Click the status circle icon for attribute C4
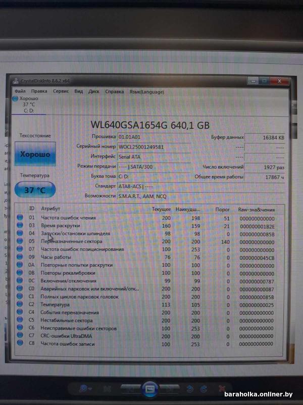303x405 pixels. 20,312
